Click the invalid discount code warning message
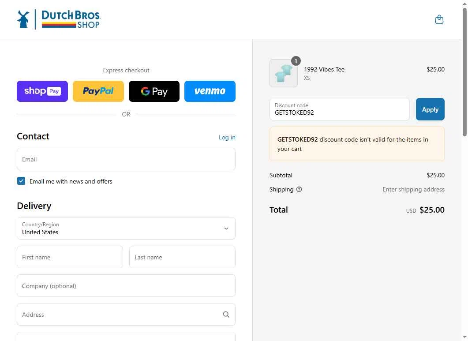This screenshot has width=468, height=341. pos(357,144)
